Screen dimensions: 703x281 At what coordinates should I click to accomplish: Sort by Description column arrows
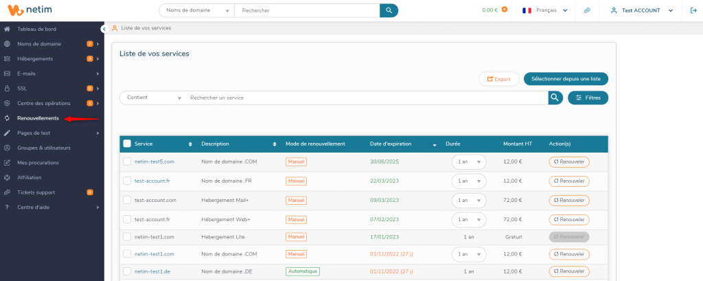pos(275,144)
